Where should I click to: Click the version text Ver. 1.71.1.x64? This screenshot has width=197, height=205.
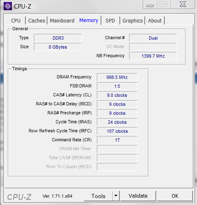click(x=57, y=196)
